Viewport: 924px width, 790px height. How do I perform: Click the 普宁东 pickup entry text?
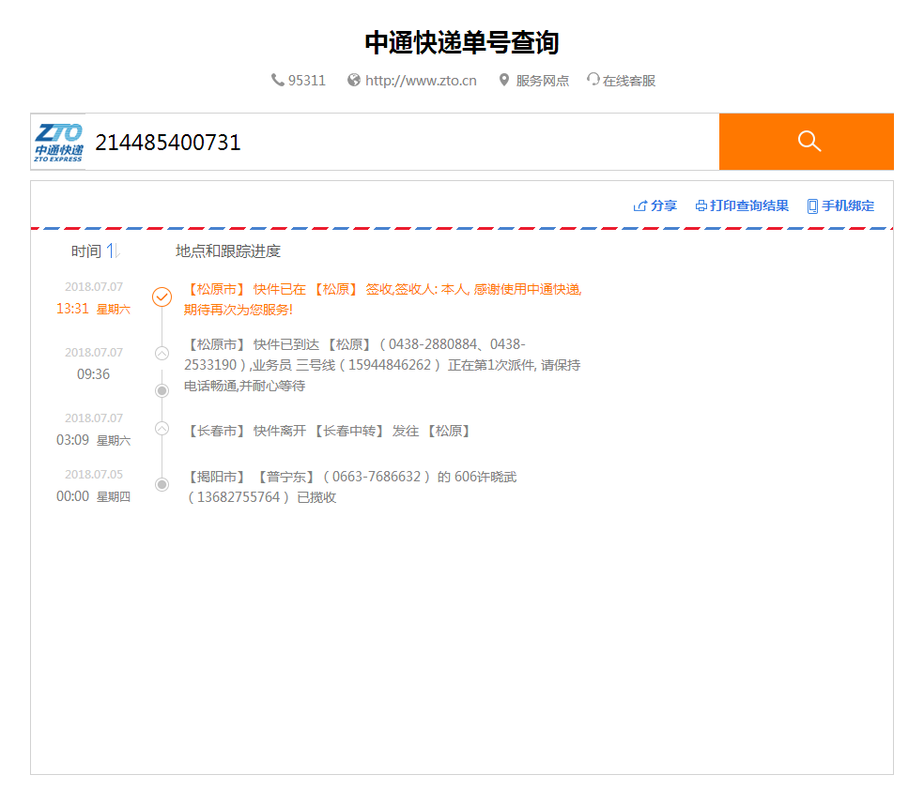350,487
